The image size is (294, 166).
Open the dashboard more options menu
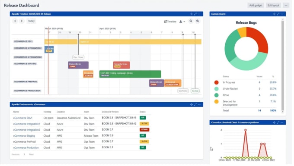(x=286, y=6)
